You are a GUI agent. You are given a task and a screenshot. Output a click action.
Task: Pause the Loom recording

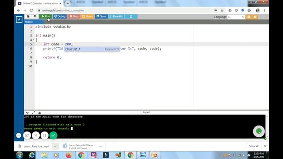(x=44, y=136)
